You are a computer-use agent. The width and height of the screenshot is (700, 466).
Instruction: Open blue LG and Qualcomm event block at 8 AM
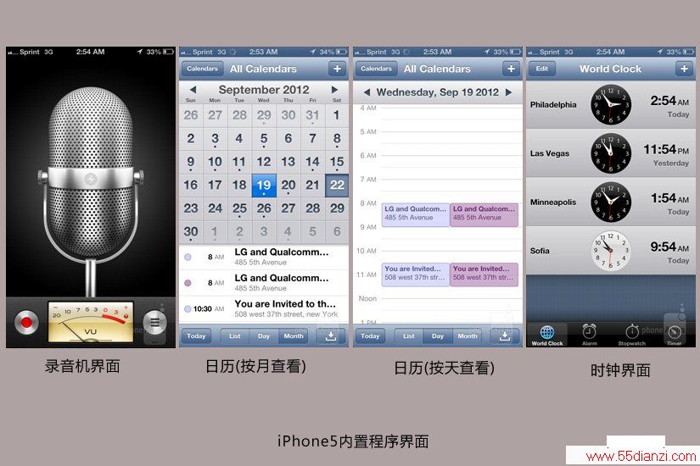tap(416, 215)
